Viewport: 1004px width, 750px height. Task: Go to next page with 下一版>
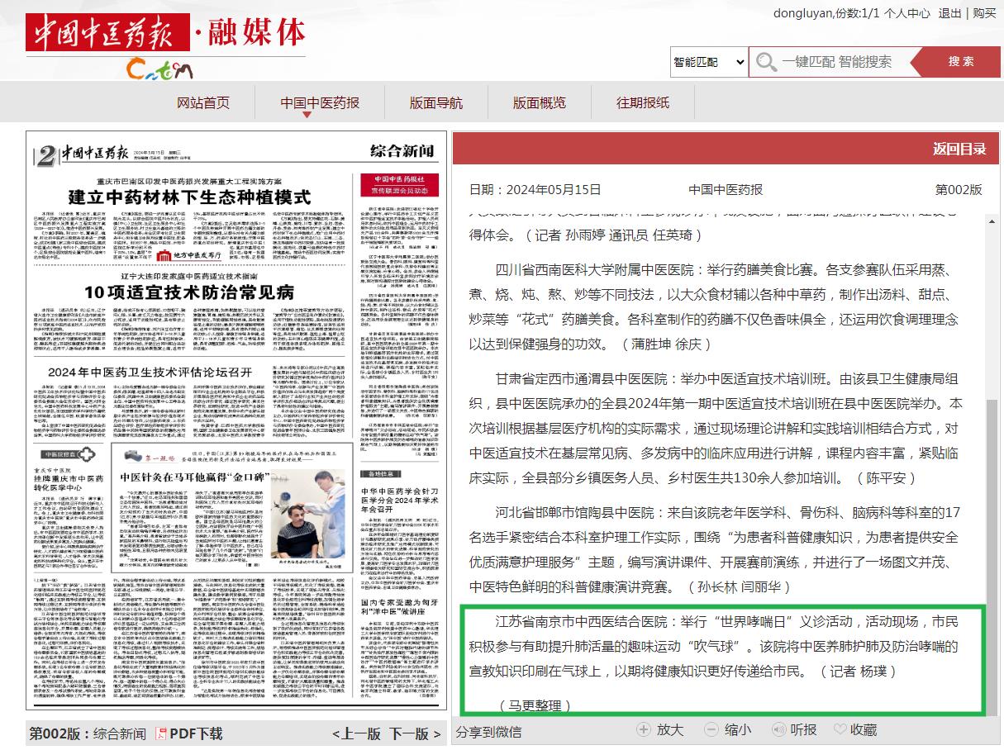[416, 733]
